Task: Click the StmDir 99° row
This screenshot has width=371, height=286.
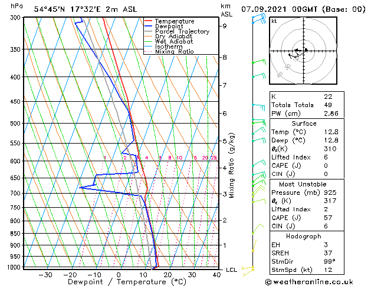Action: point(307,261)
